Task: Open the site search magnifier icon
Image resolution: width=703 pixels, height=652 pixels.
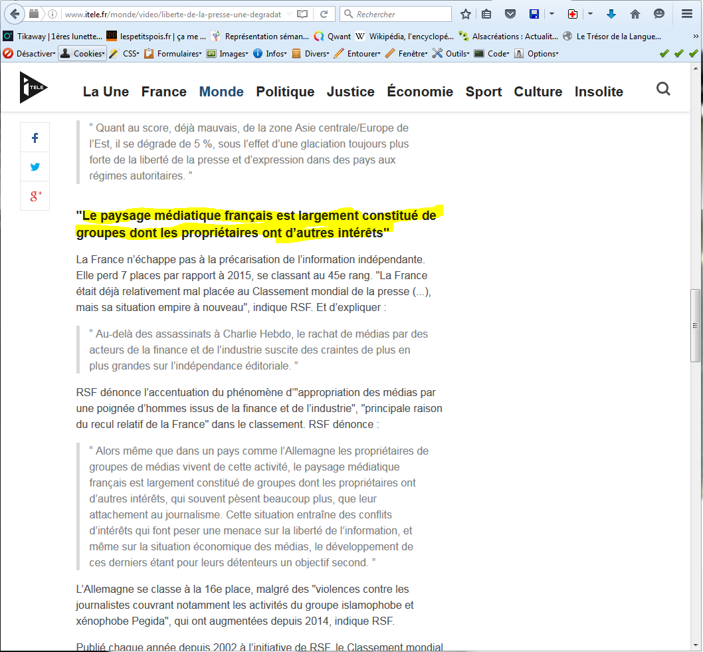Action: coord(663,89)
